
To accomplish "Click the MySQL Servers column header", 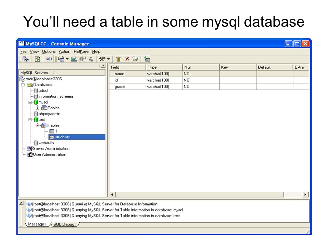I will pos(62,72).
